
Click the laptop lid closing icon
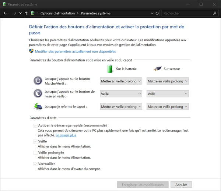pyautogui.click(x=38, y=106)
